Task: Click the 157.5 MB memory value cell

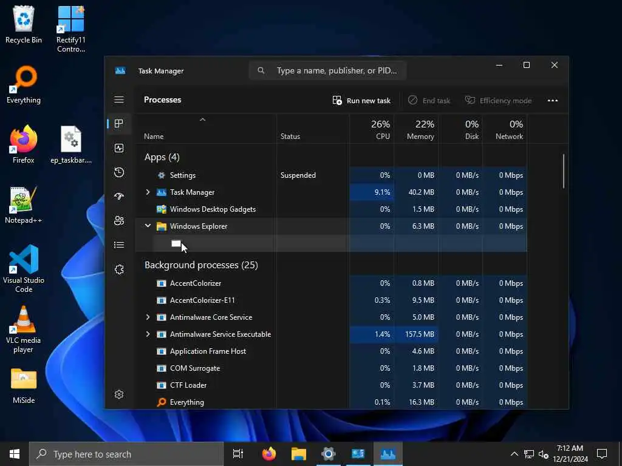Action: [x=416, y=334]
